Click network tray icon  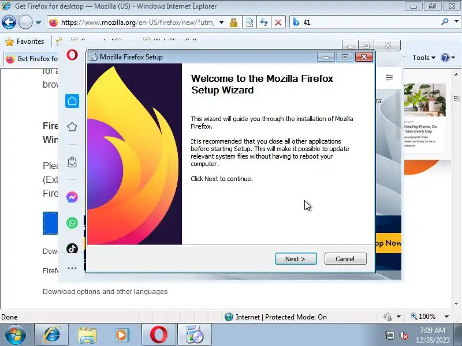tap(389, 335)
